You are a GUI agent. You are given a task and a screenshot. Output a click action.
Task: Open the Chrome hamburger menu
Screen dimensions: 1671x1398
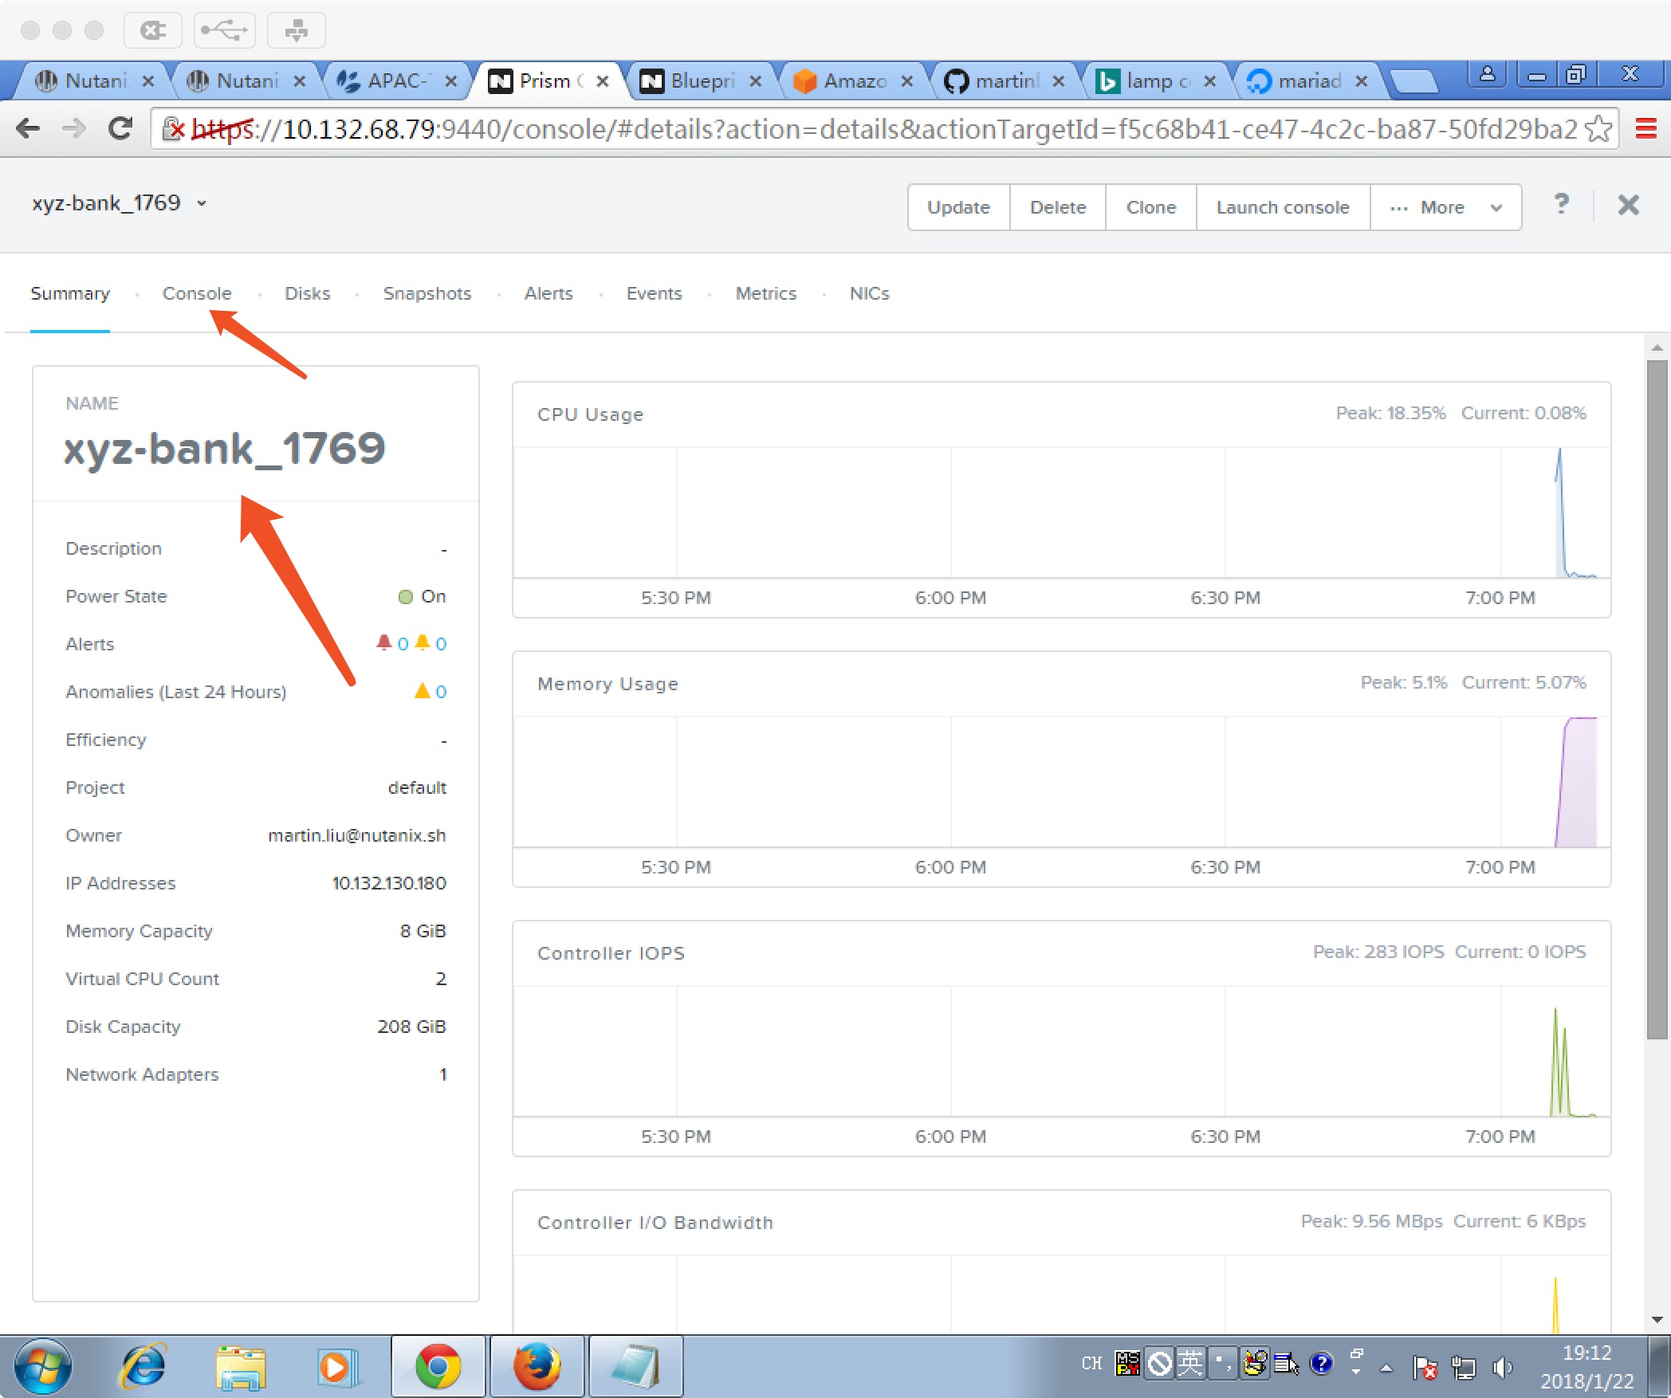[x=1646, y=128]
